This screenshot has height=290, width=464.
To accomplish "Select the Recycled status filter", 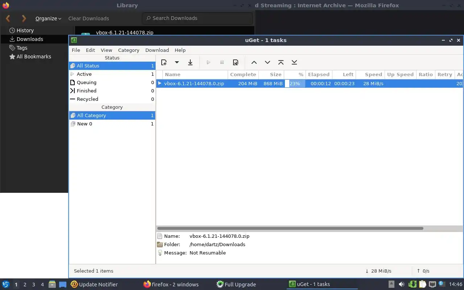I will coord(112,99).
